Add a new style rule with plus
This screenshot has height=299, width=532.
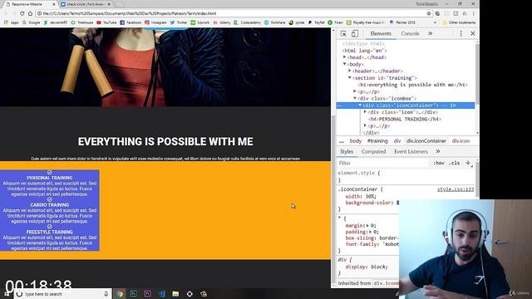468,163
